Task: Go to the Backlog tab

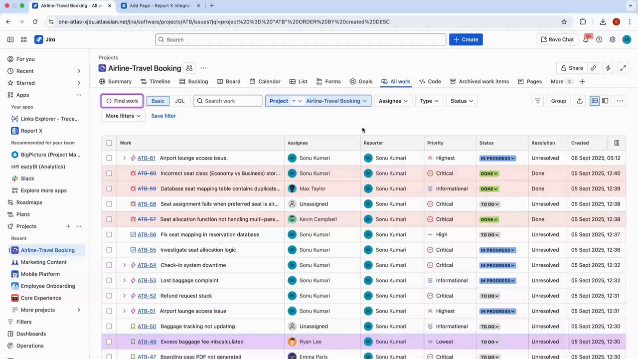Action: point(193,81)
